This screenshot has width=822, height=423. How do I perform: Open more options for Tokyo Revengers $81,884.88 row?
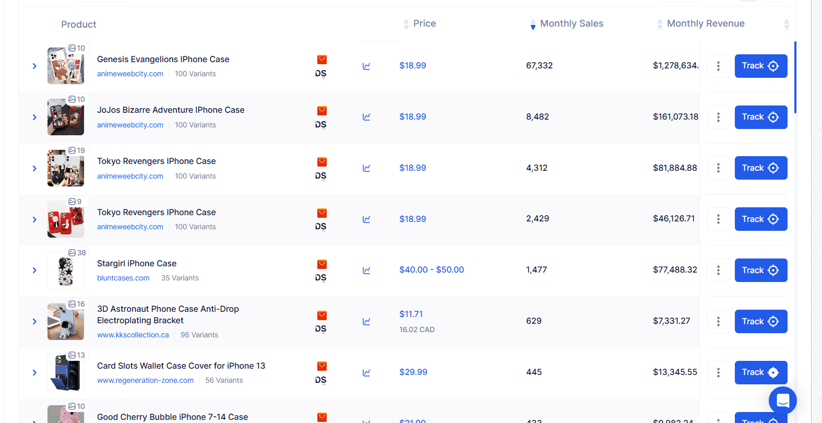click(718, 168)
